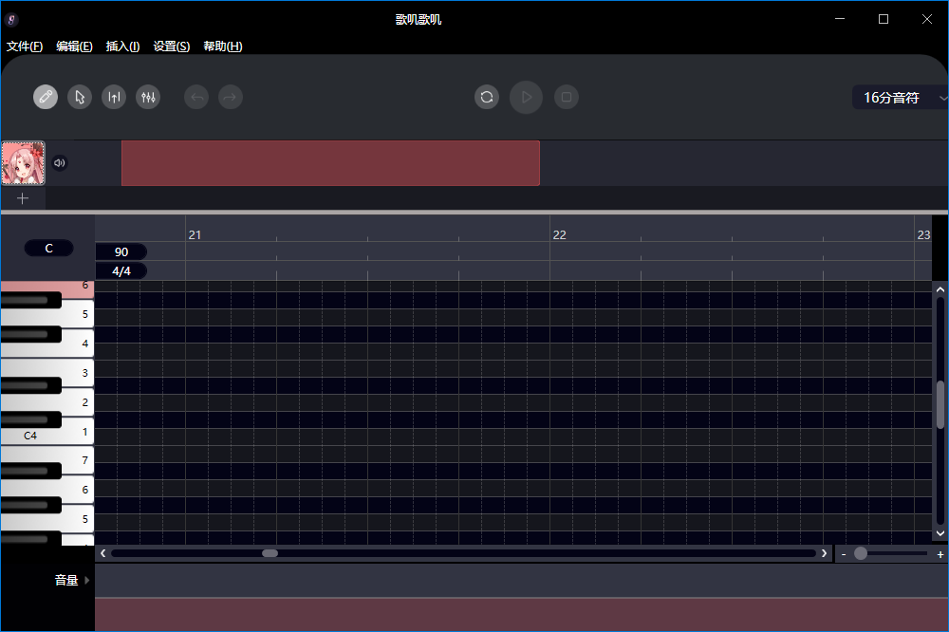Open the mixer sliders icon

[x=148, y=97]
